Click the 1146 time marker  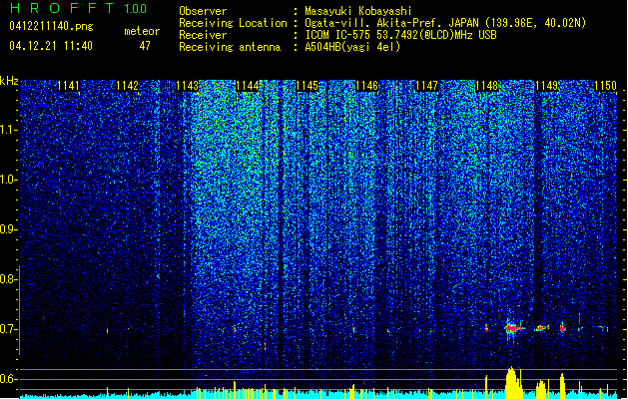366,86
